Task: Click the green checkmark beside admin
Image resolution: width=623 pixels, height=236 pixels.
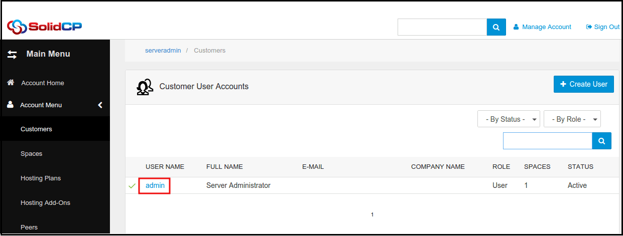Action: click(x=132, y=186)
